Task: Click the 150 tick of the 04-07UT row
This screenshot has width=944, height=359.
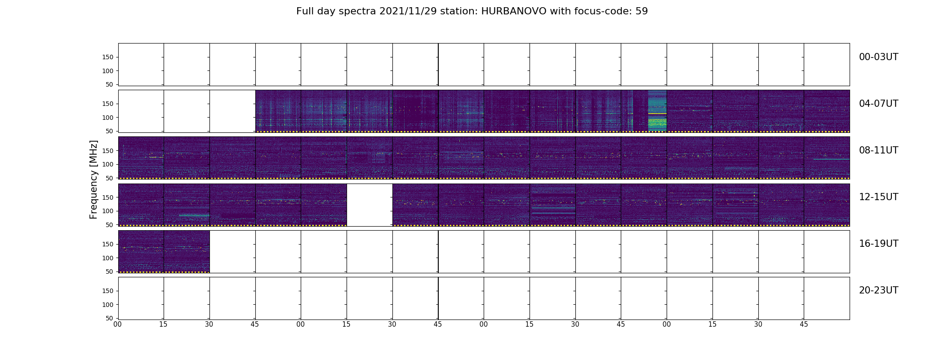Action: coord(108,104)
